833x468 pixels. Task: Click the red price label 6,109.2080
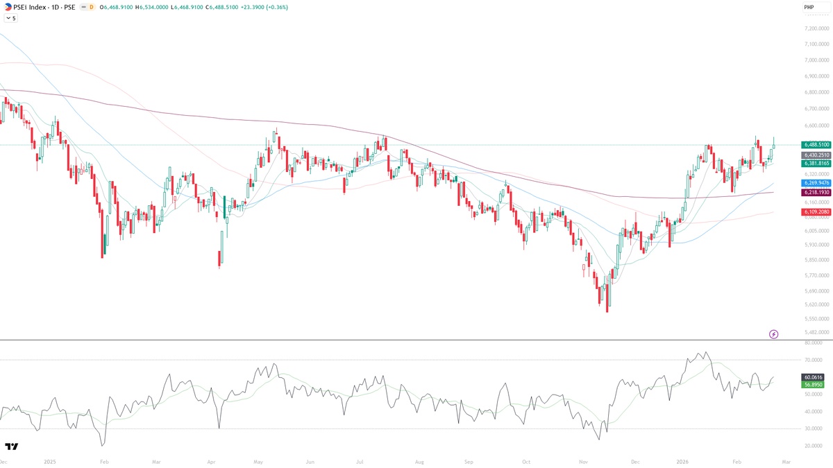(815, 211)
